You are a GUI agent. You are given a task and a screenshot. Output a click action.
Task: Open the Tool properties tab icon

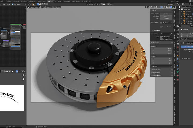178,30
